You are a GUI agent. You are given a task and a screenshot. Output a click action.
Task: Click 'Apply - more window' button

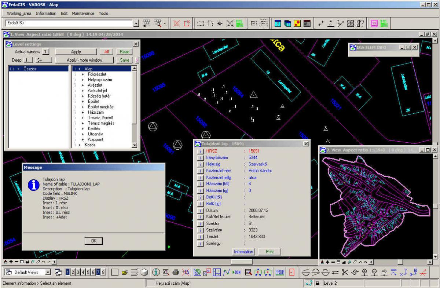point(85,60)
